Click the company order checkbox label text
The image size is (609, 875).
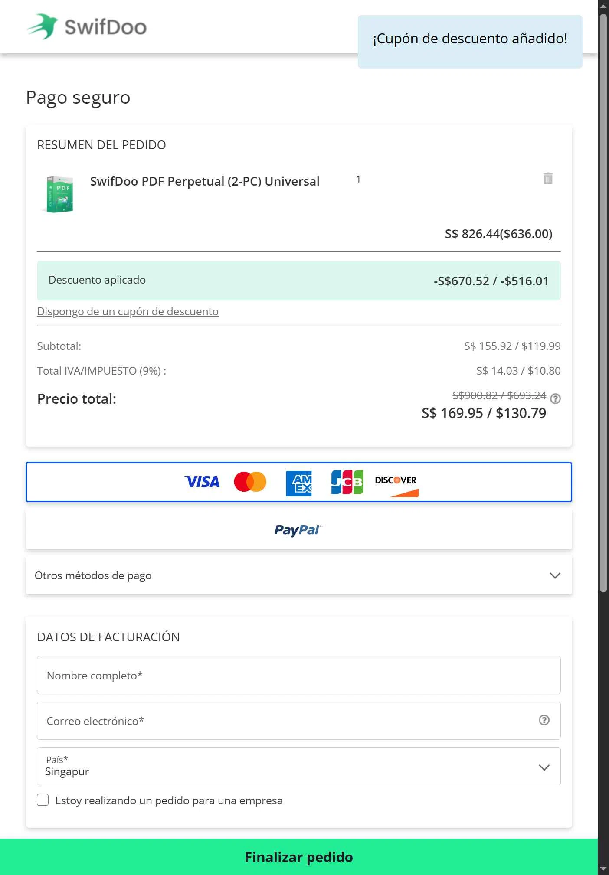[x=169, y=800]
